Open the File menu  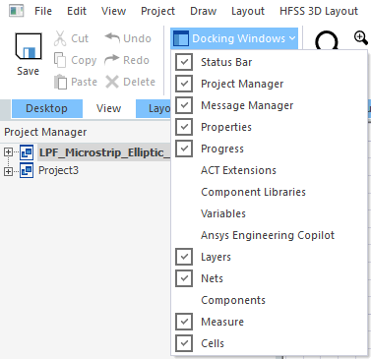[x=43, y=11]
